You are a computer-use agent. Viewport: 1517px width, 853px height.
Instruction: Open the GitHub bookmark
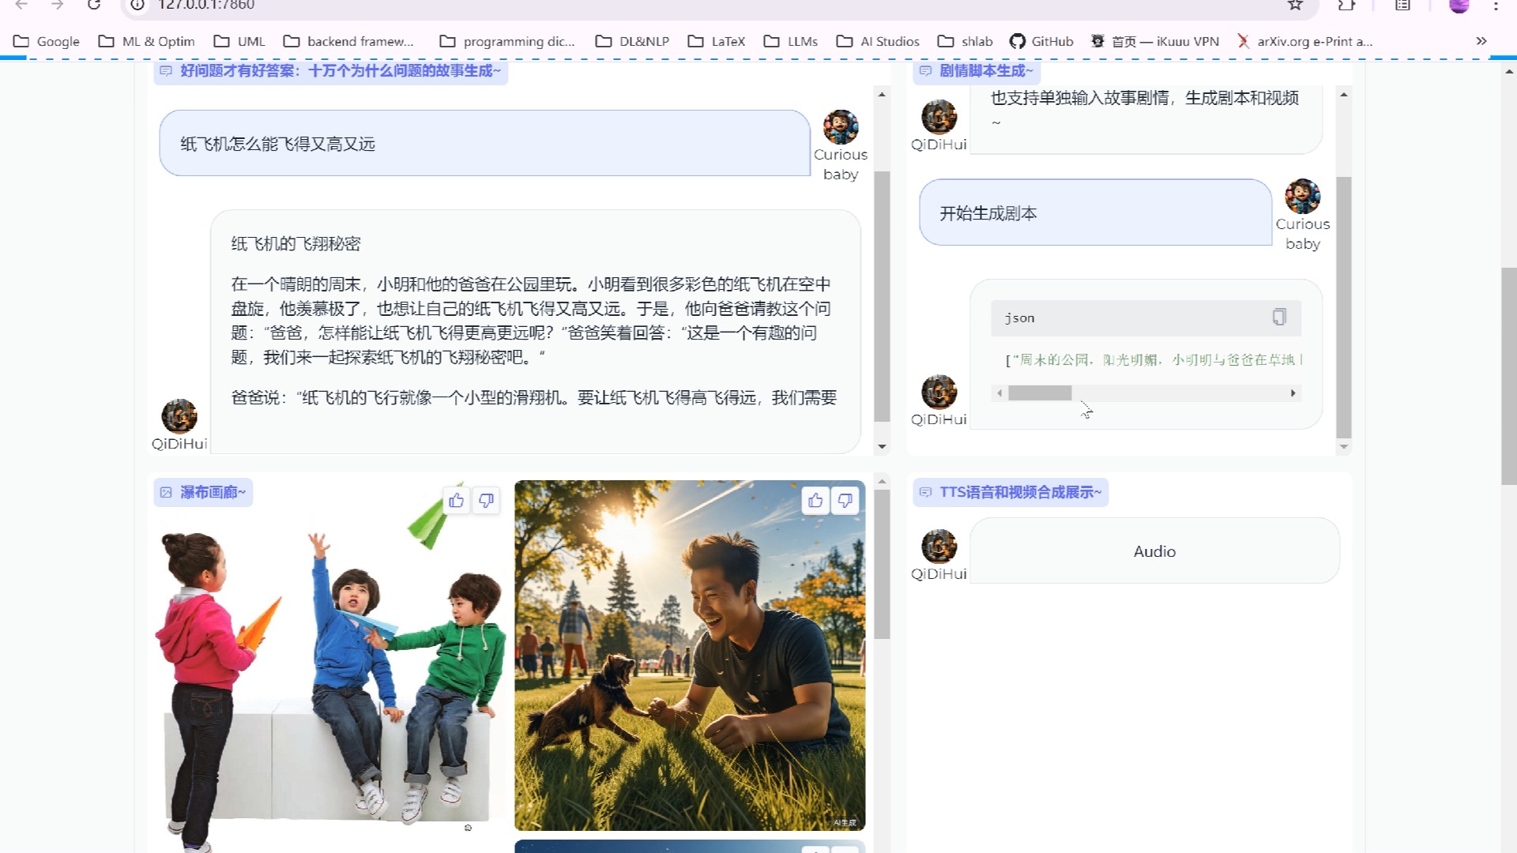tap(1041, 41)
